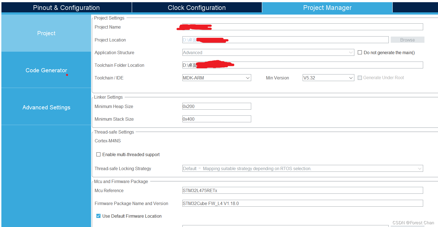Click the Browse button
The height and width of the screenshot is (227, 438).
[x=407, y=40]
